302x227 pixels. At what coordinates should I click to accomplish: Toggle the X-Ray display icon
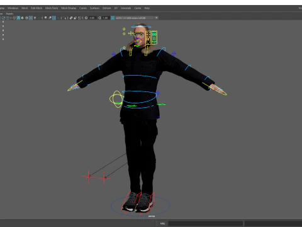pyautogui.click(x=71, y=18)
